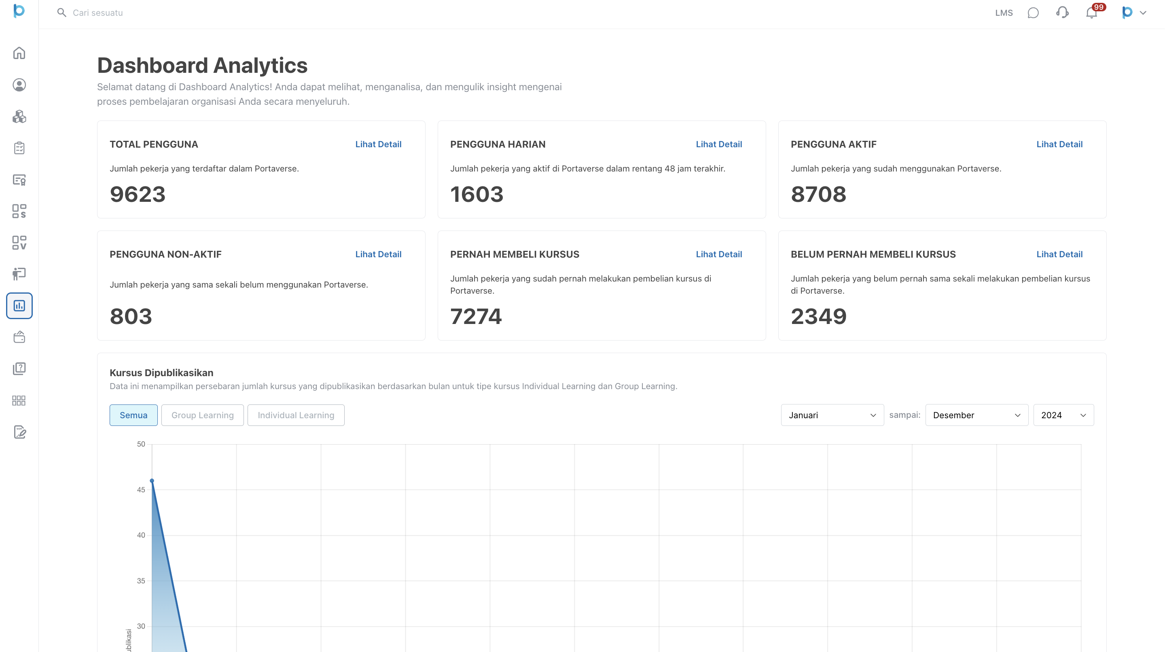Click the grid apps sidebar icon

click(x=19, y=400)
